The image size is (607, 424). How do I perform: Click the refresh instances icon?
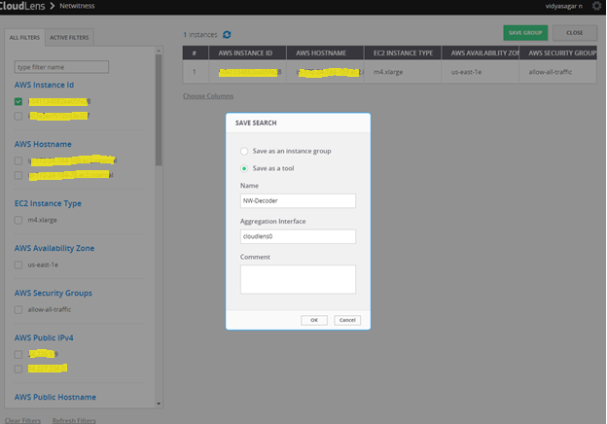227,35
